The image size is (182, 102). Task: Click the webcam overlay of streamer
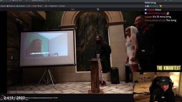tap(157, 87)
